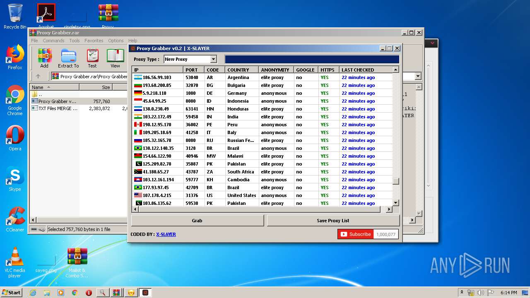The height and width of the screenshot is (298, 530).
Task: Sort the proxy list by COUNTRY column
Action: coord(242,70)
